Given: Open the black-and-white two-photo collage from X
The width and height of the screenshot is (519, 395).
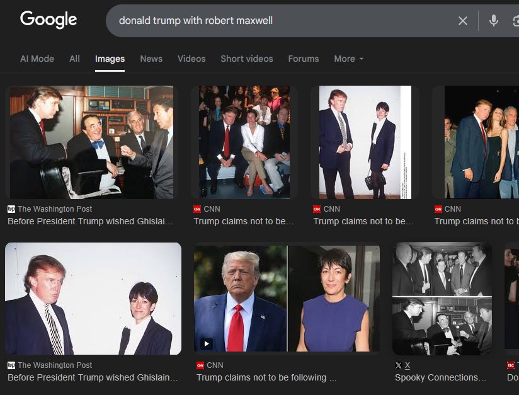Looking at the screenshot, I should (442, 299).
